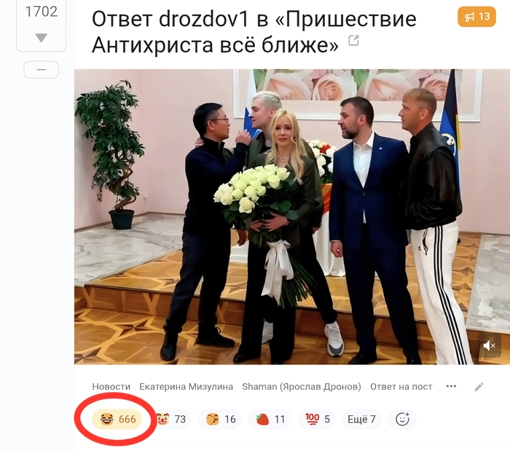Open the Новости tag
510x451 pixels.
[x=111, y=387]
